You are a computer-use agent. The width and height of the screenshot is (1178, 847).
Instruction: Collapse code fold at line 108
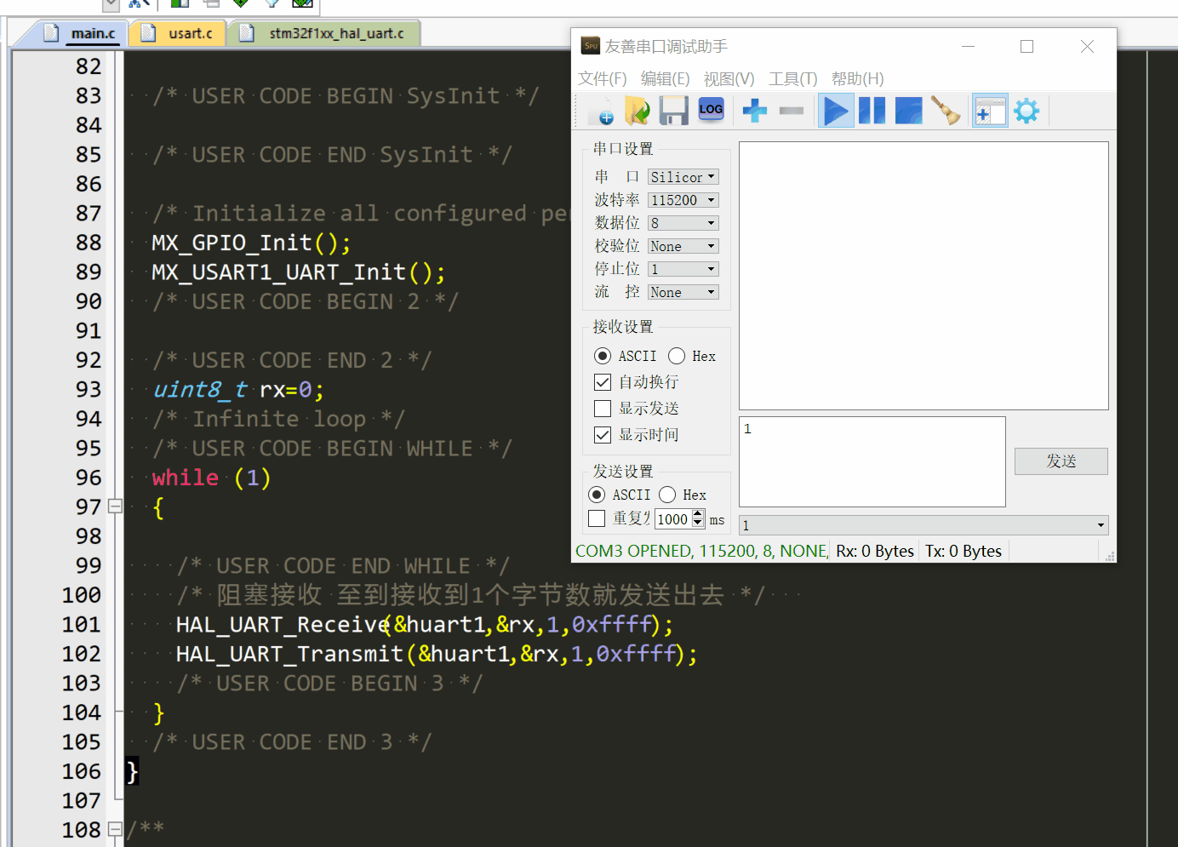coord(116,829)
